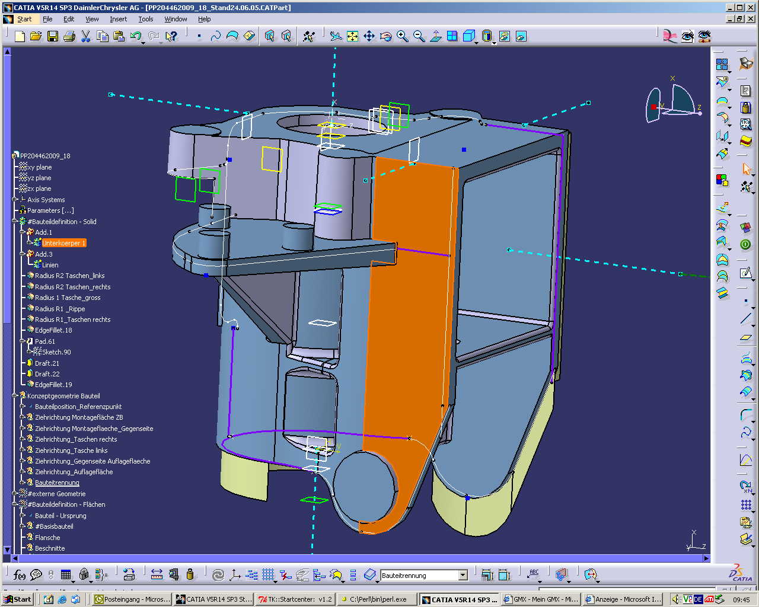Click the compass in the 3D view

(x=674, y=102)
